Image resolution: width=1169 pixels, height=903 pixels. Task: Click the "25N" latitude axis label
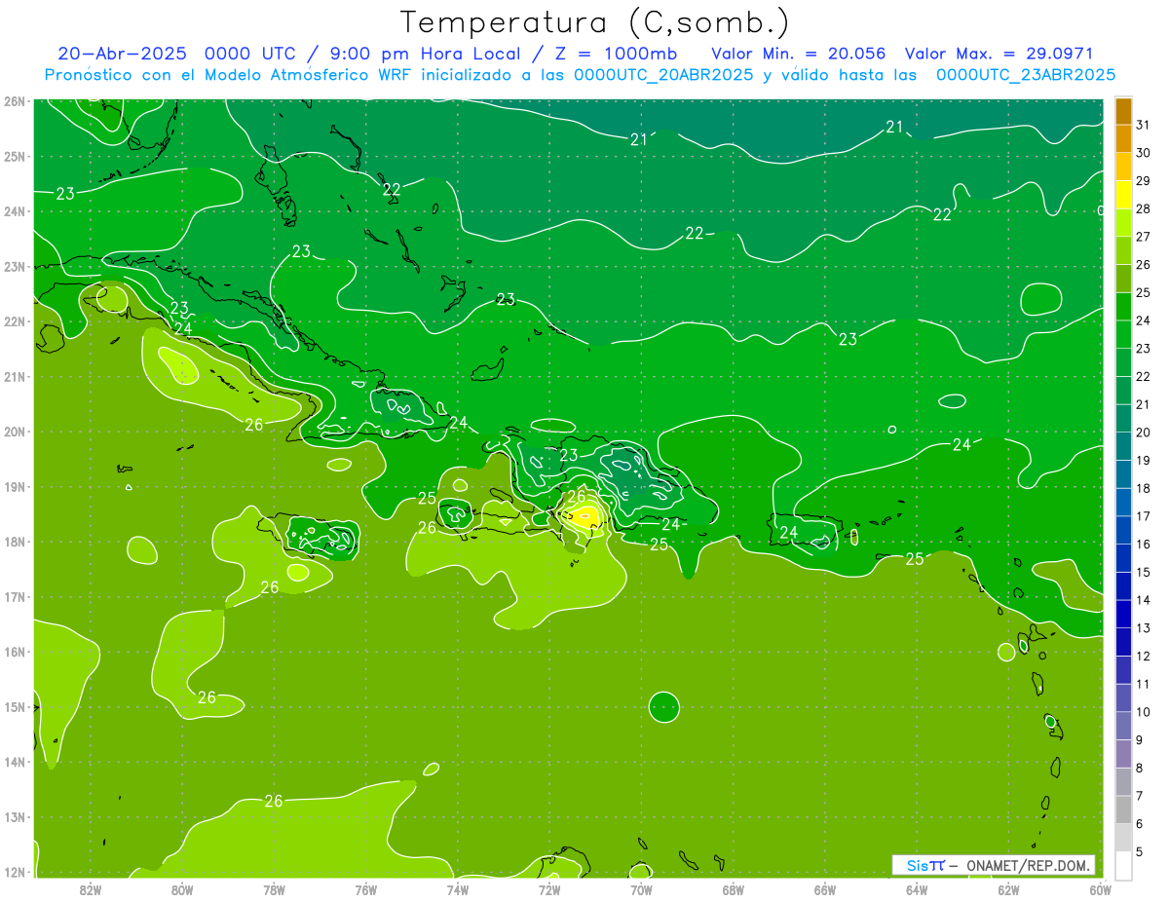coord(16,156)
